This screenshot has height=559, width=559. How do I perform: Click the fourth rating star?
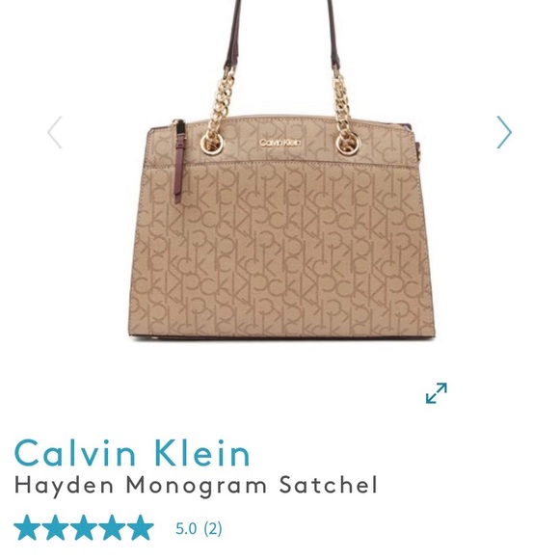click(112, 527)
